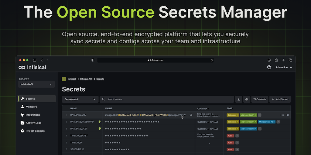
Task: Reload the page in the address bar
Action: tap(212, 60)
